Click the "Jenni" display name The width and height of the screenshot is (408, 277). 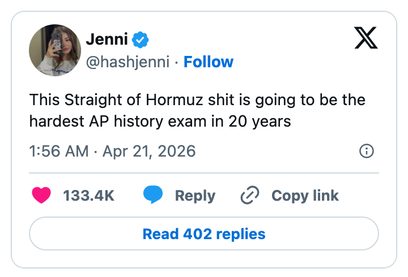tap(107, 40)
